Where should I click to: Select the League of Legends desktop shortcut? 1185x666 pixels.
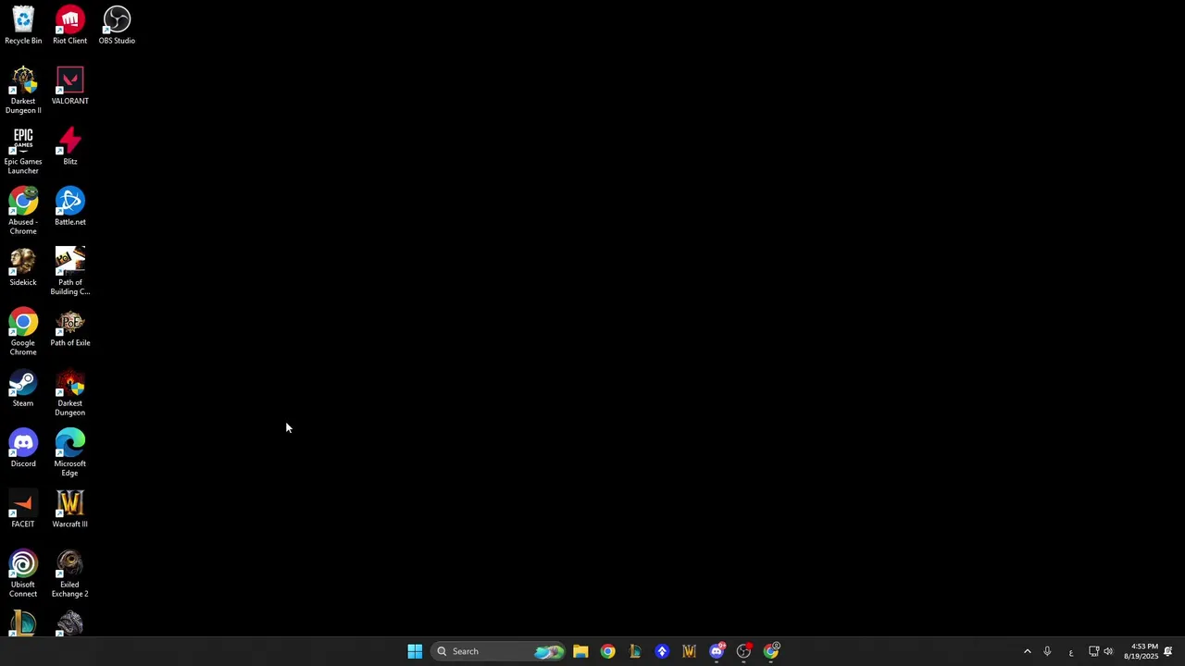(x=23, y=623)
